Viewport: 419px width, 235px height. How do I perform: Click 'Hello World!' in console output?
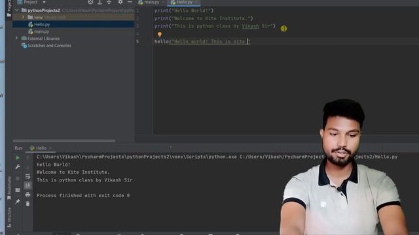coord(54,164)
